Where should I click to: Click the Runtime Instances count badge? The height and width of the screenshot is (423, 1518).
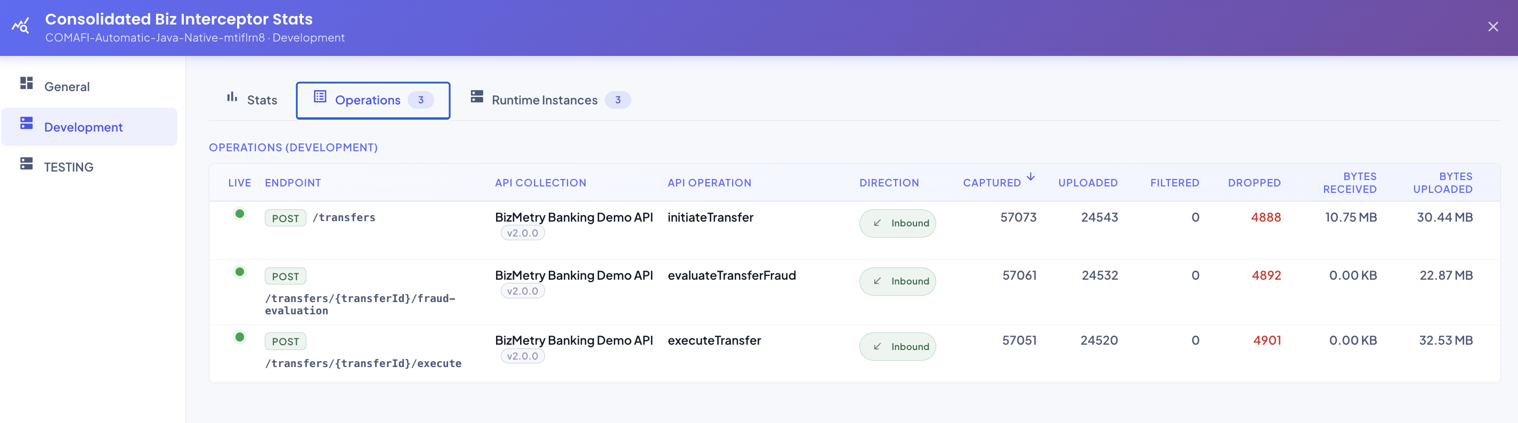coord(618,100)
